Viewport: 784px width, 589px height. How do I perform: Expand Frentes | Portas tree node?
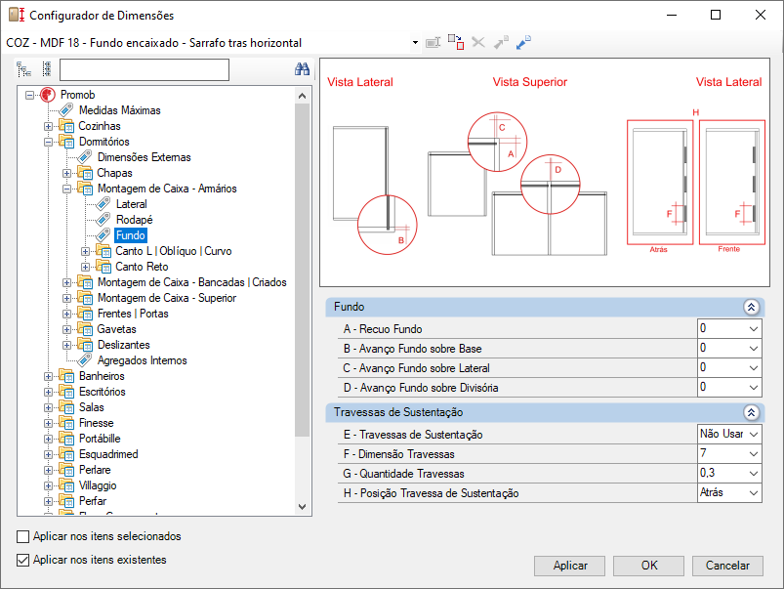(67, 314)
